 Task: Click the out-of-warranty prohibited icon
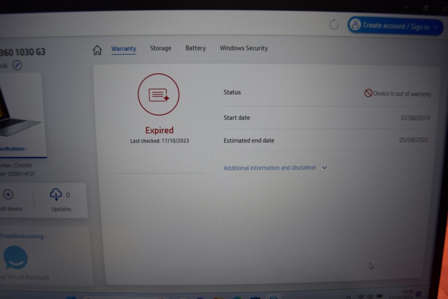368,93
